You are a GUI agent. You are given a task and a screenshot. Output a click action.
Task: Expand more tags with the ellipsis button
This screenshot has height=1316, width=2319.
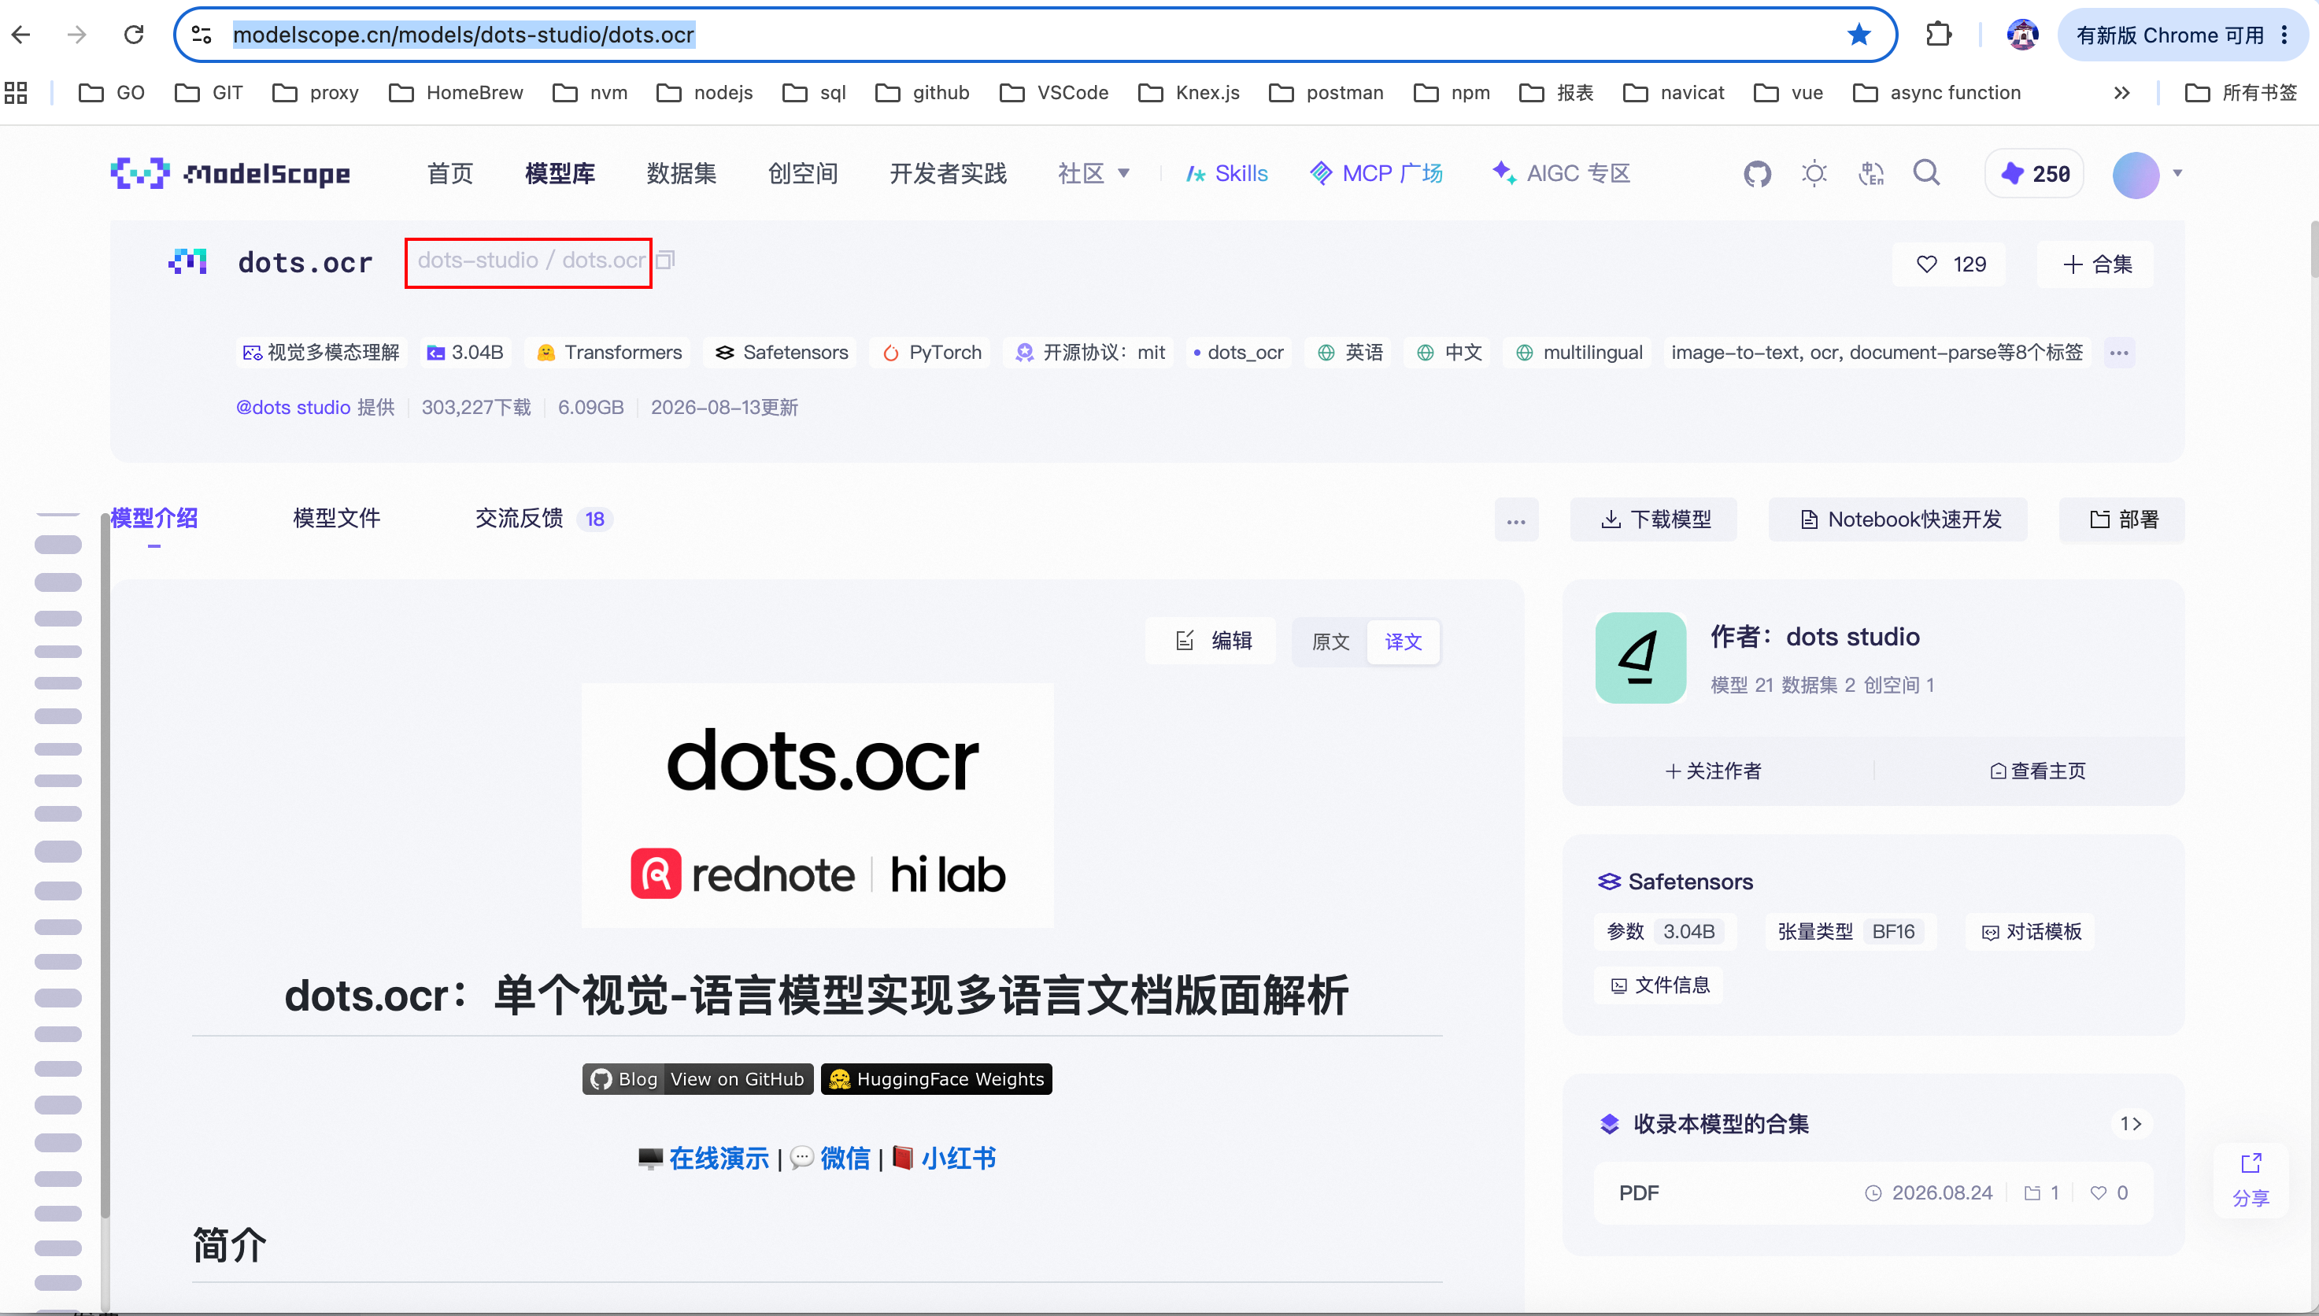point(2118,353)
